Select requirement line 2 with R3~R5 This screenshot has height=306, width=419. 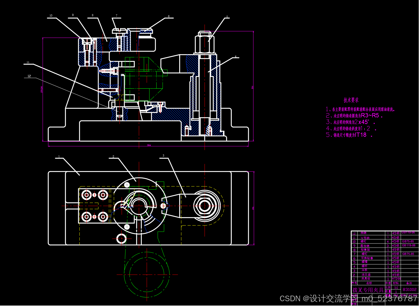click(355, 115)
